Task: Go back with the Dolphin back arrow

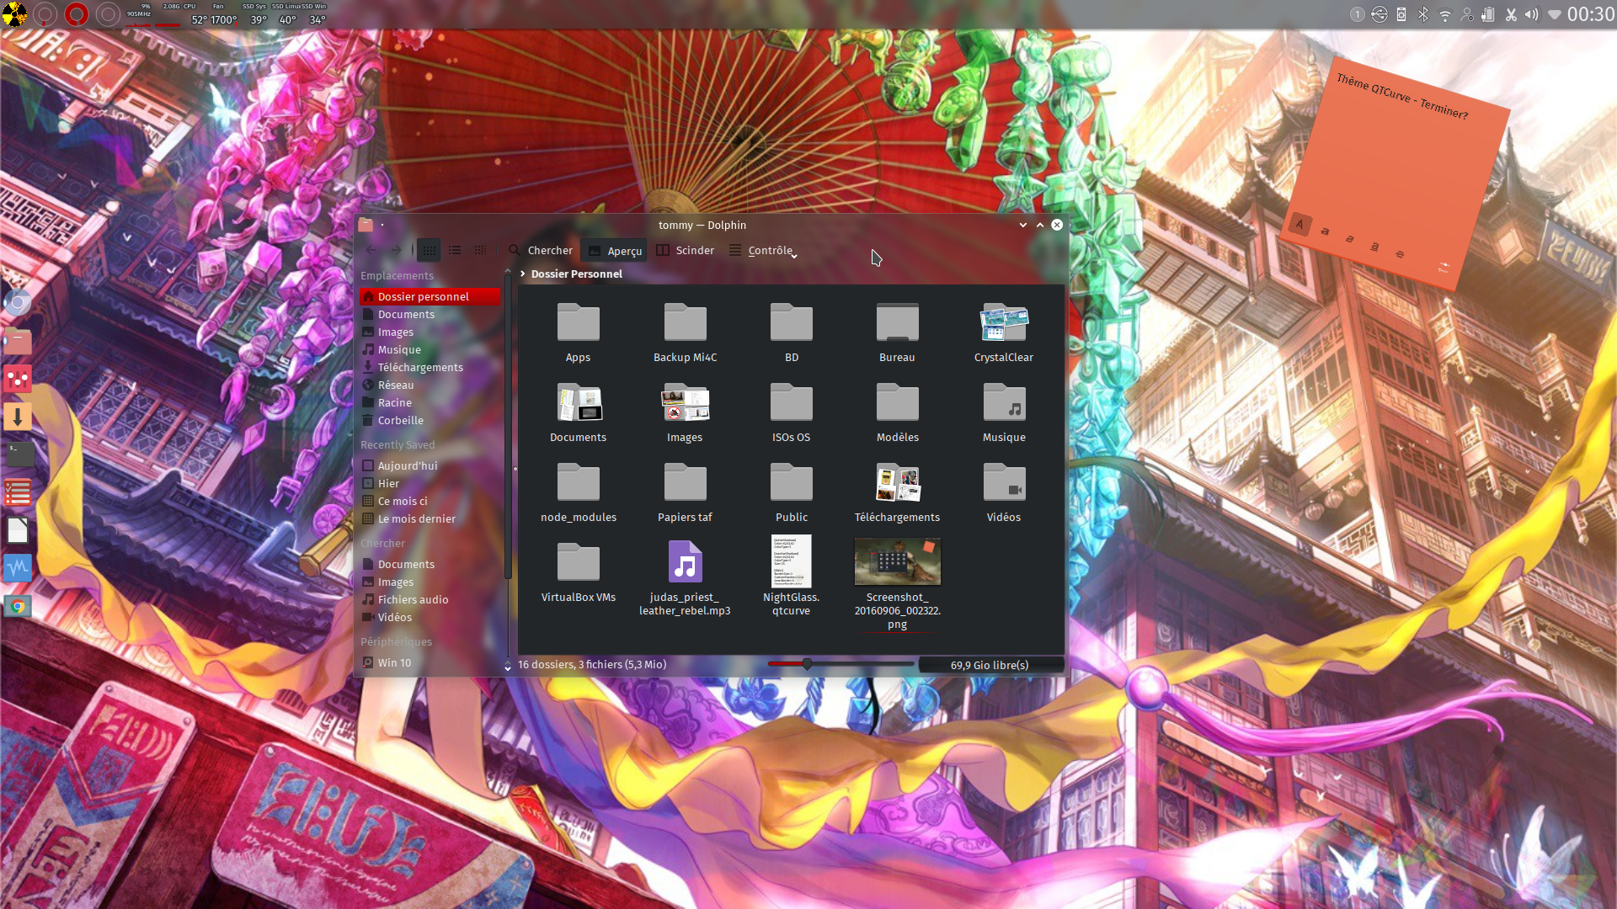Action: click(371, 250)
